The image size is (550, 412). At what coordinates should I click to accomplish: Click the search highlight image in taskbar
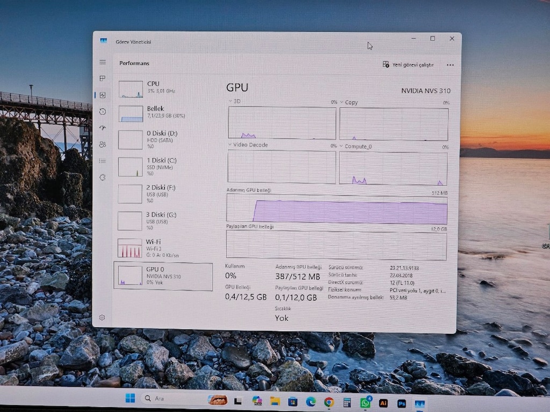[x=218, y=400]
